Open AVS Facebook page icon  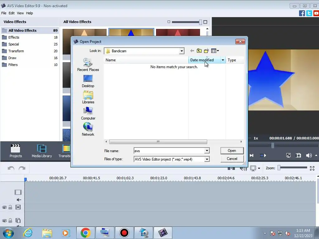click(302, 13)
